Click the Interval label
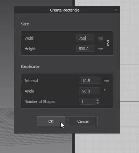This screenshot has width=139, height=153. 31,81
